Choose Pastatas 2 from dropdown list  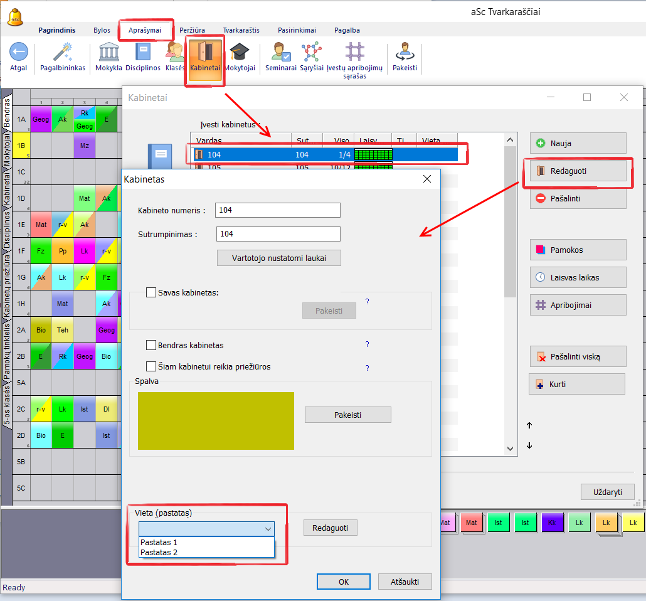(159, 552)
